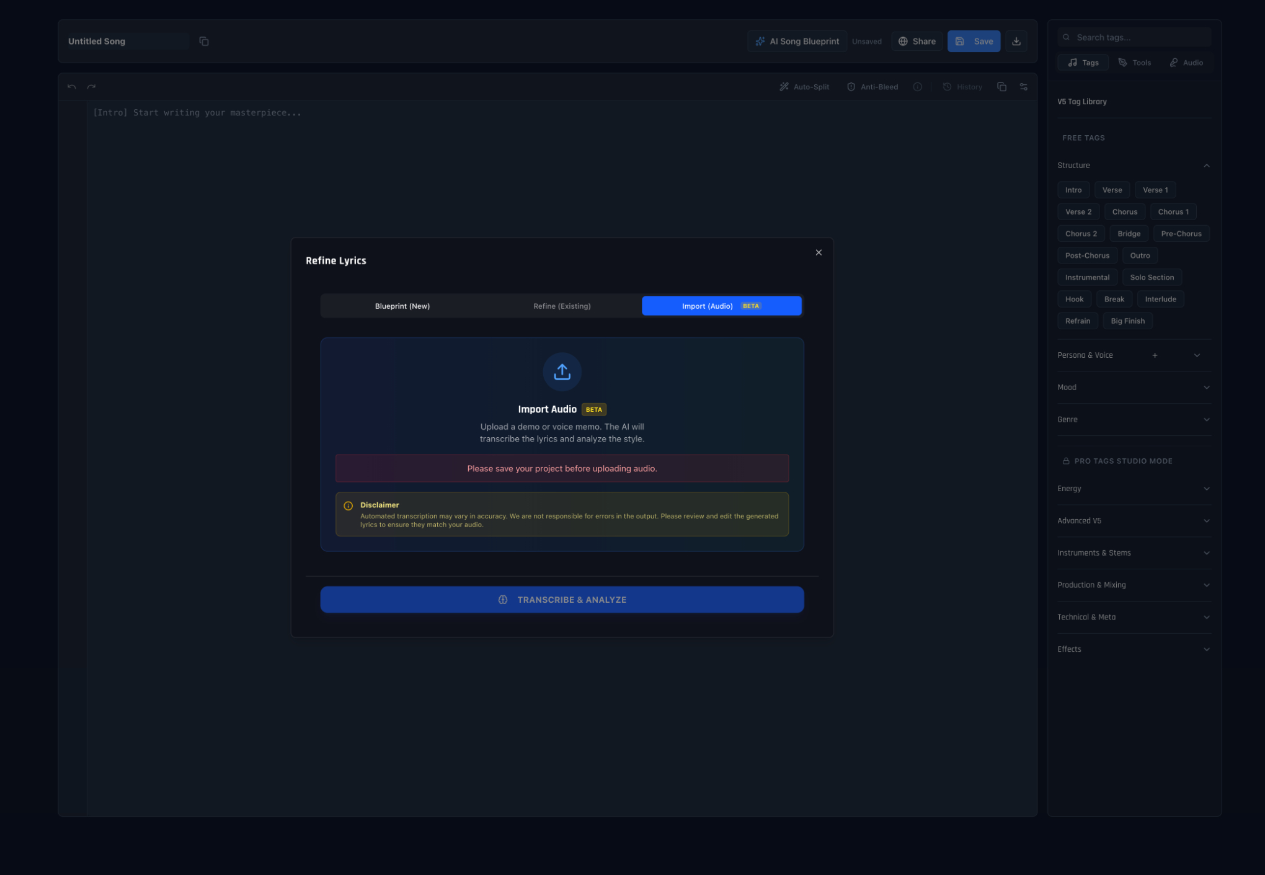The width and height of the screenshot is (1265, 875).
Task: Click the download/export icon next to Save
Action: click(1016, 41)
